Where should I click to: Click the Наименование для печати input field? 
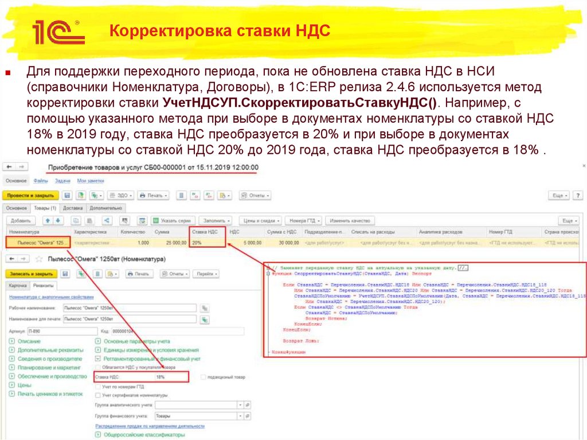130,320
